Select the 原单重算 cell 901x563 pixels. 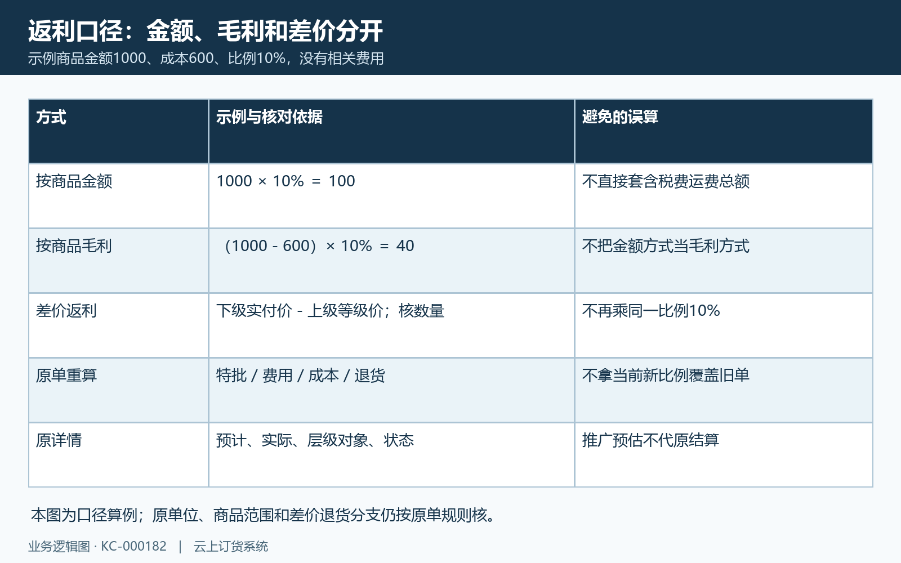point(118,390)
